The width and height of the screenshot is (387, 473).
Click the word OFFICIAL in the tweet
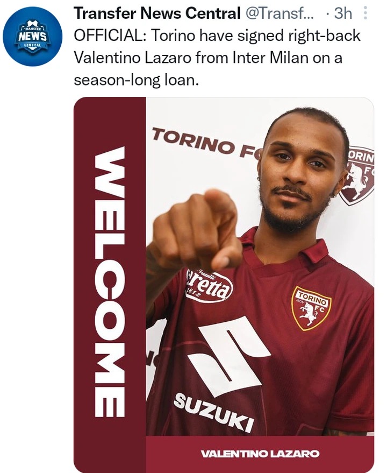pos(111,36)
